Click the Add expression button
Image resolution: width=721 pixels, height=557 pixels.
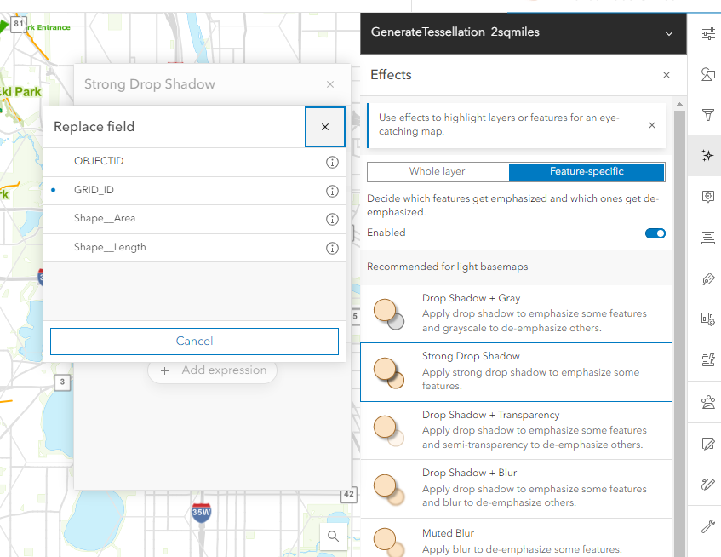212,370
